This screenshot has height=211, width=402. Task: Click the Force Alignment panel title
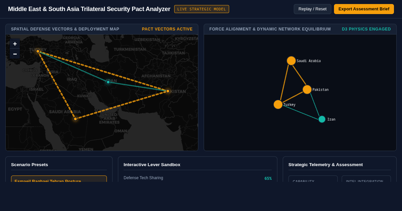pos(270,29)
